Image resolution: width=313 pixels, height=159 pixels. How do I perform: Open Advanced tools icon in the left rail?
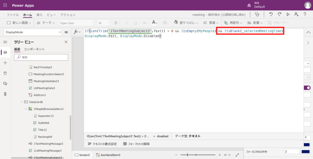[5, 94]
